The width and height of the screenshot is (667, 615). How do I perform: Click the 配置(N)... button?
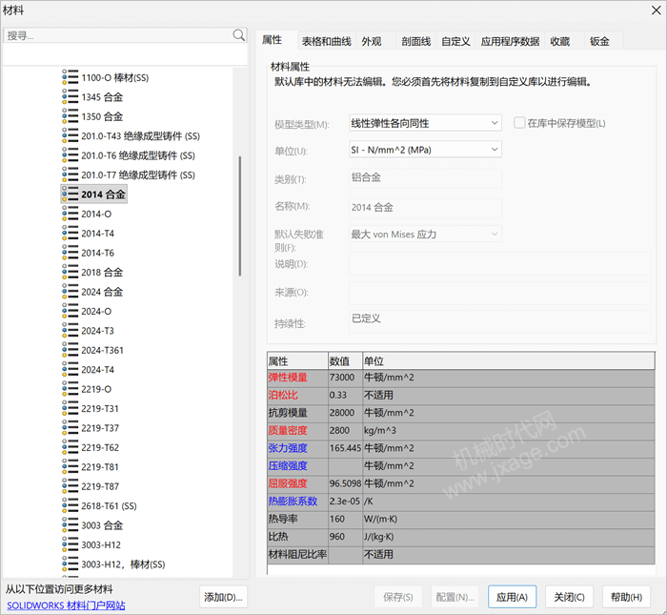(x=455, y=597)
